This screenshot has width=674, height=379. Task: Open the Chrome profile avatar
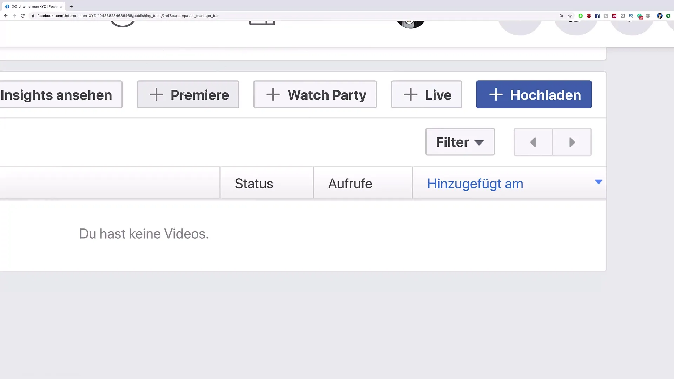pos(660,16)
